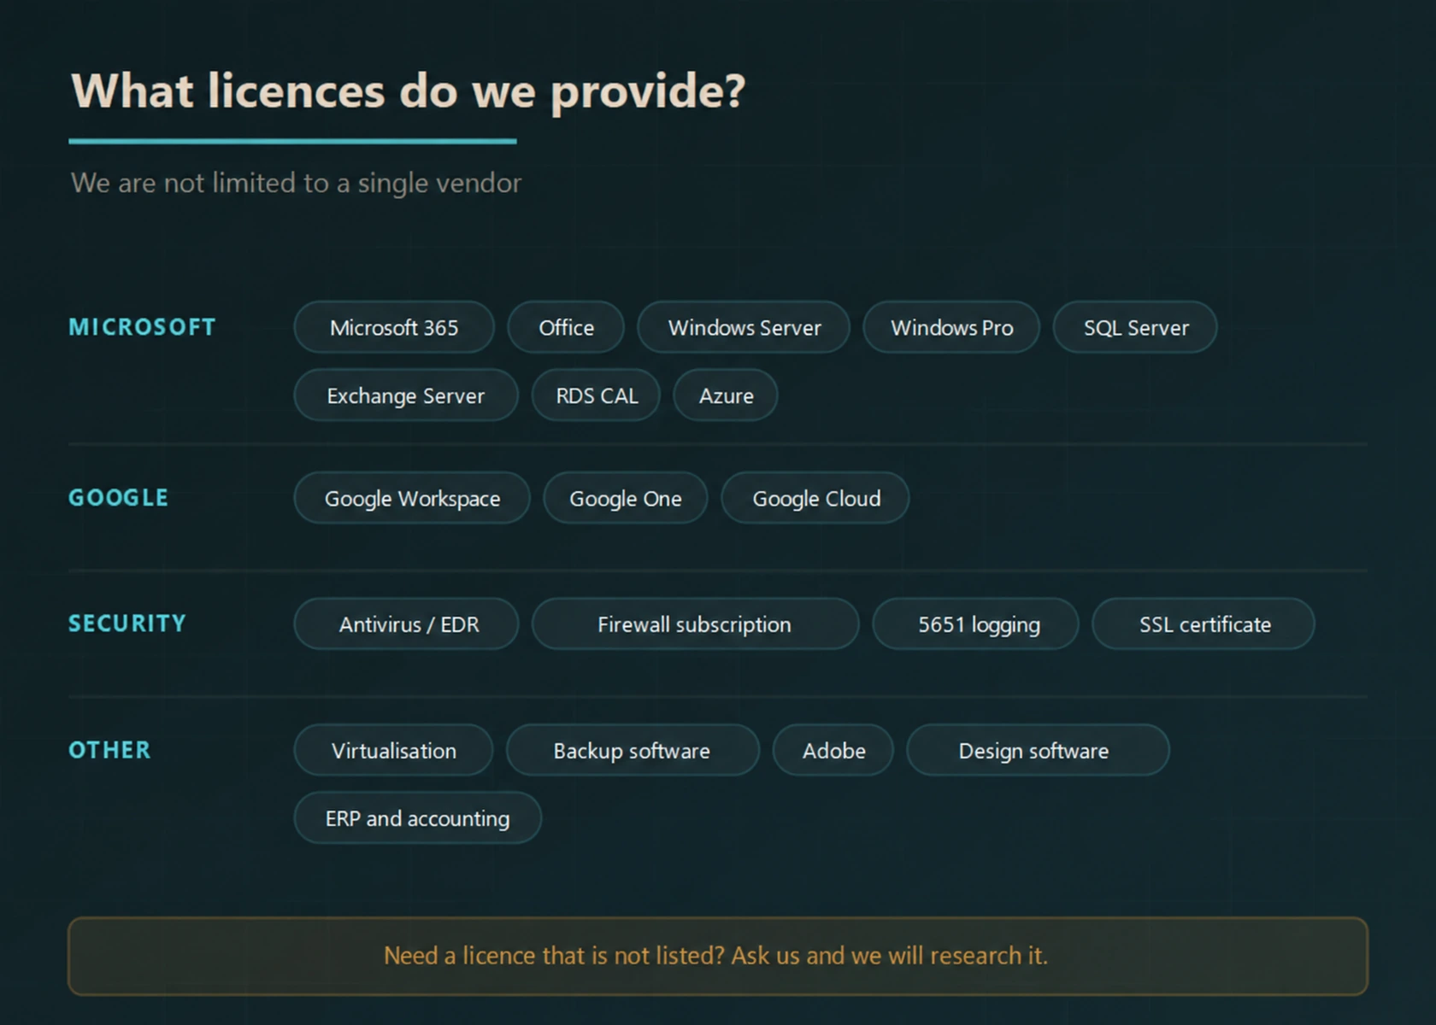
Task: Click the SECURITY category label
Action: (x=127, y=624)
